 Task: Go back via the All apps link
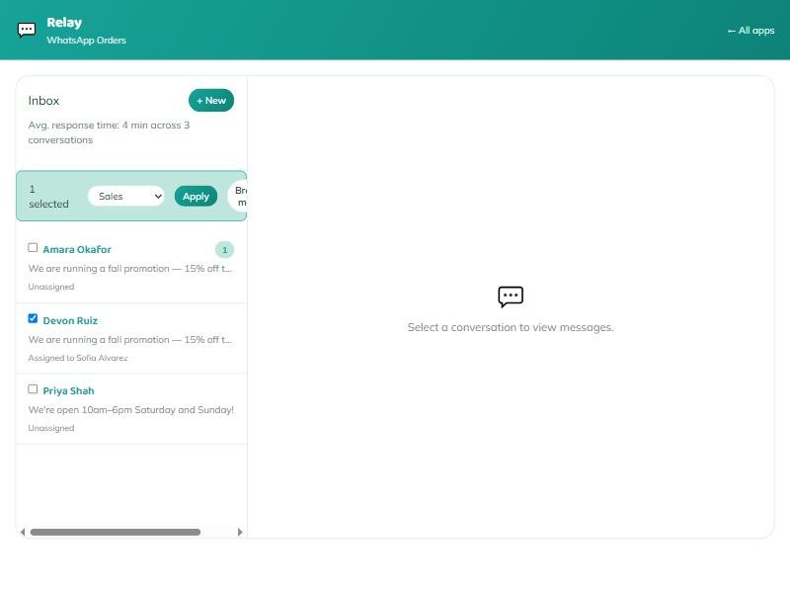[x=750, y=31]
